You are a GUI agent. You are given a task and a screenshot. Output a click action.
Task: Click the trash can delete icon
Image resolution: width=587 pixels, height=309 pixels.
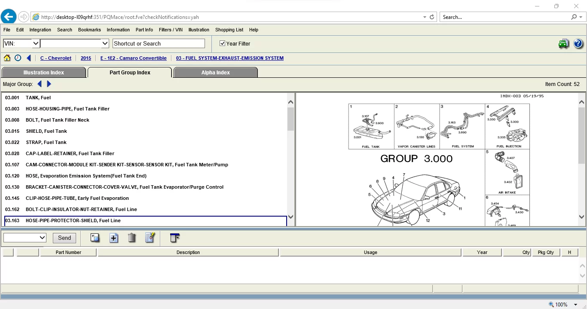[x=132, y=238]
